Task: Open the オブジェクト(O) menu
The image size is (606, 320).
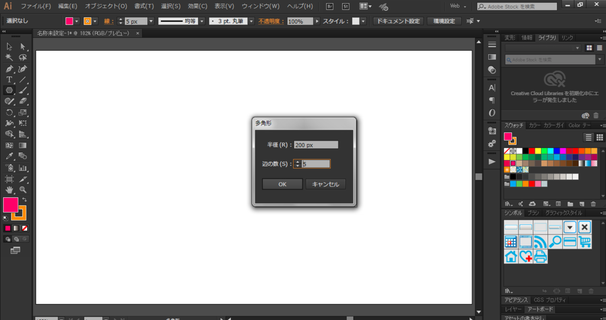Action: pos(106,6)
